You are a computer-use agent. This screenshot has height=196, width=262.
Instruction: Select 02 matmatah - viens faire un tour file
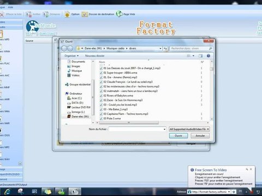130,91
